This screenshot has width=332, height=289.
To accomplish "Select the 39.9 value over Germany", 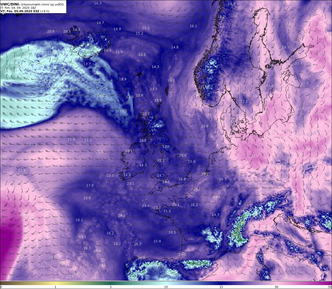I will click(x=255, y=156).
